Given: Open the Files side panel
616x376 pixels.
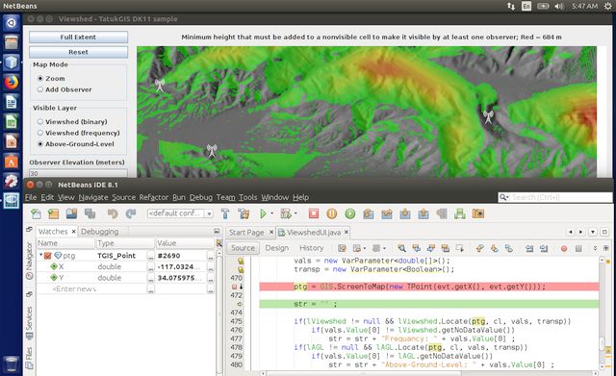Looking at the screenshot, I should 30,358.
